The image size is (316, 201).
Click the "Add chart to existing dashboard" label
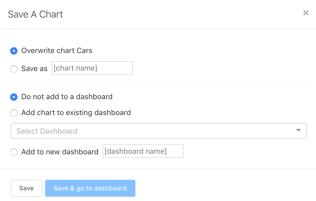click(x=76, y=113)
